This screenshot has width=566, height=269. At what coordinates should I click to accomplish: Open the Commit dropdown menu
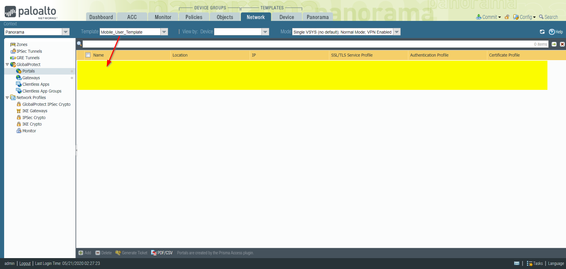pyautogui.click(x=500, y=17)
